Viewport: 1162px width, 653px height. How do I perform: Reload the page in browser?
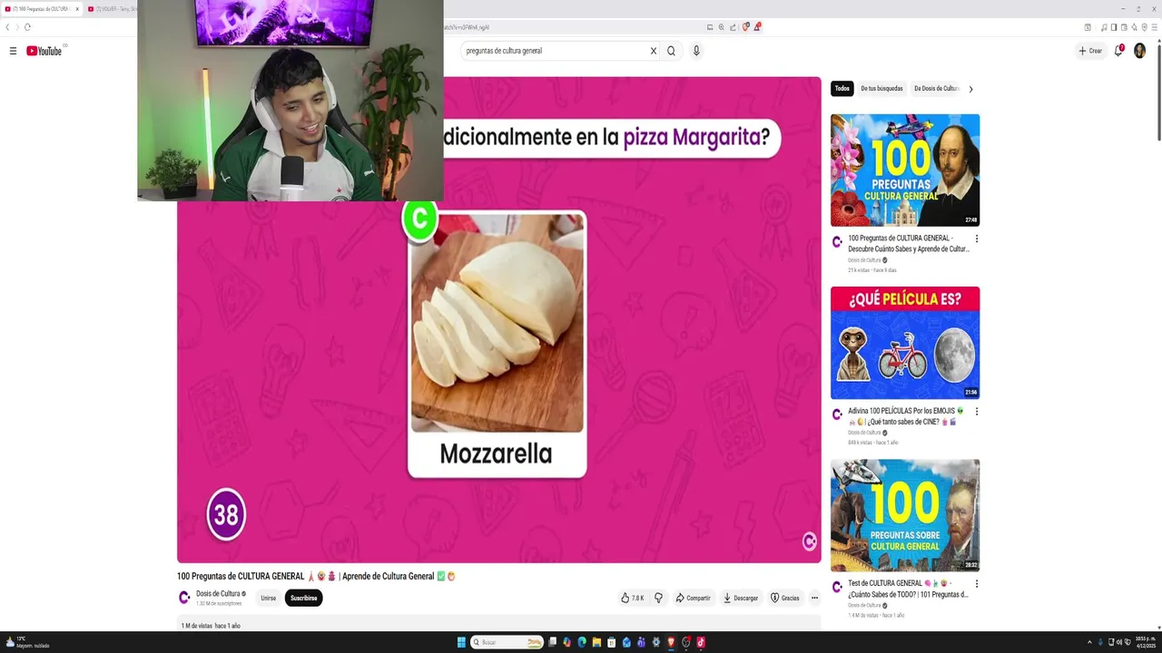[x=27, y=27]
